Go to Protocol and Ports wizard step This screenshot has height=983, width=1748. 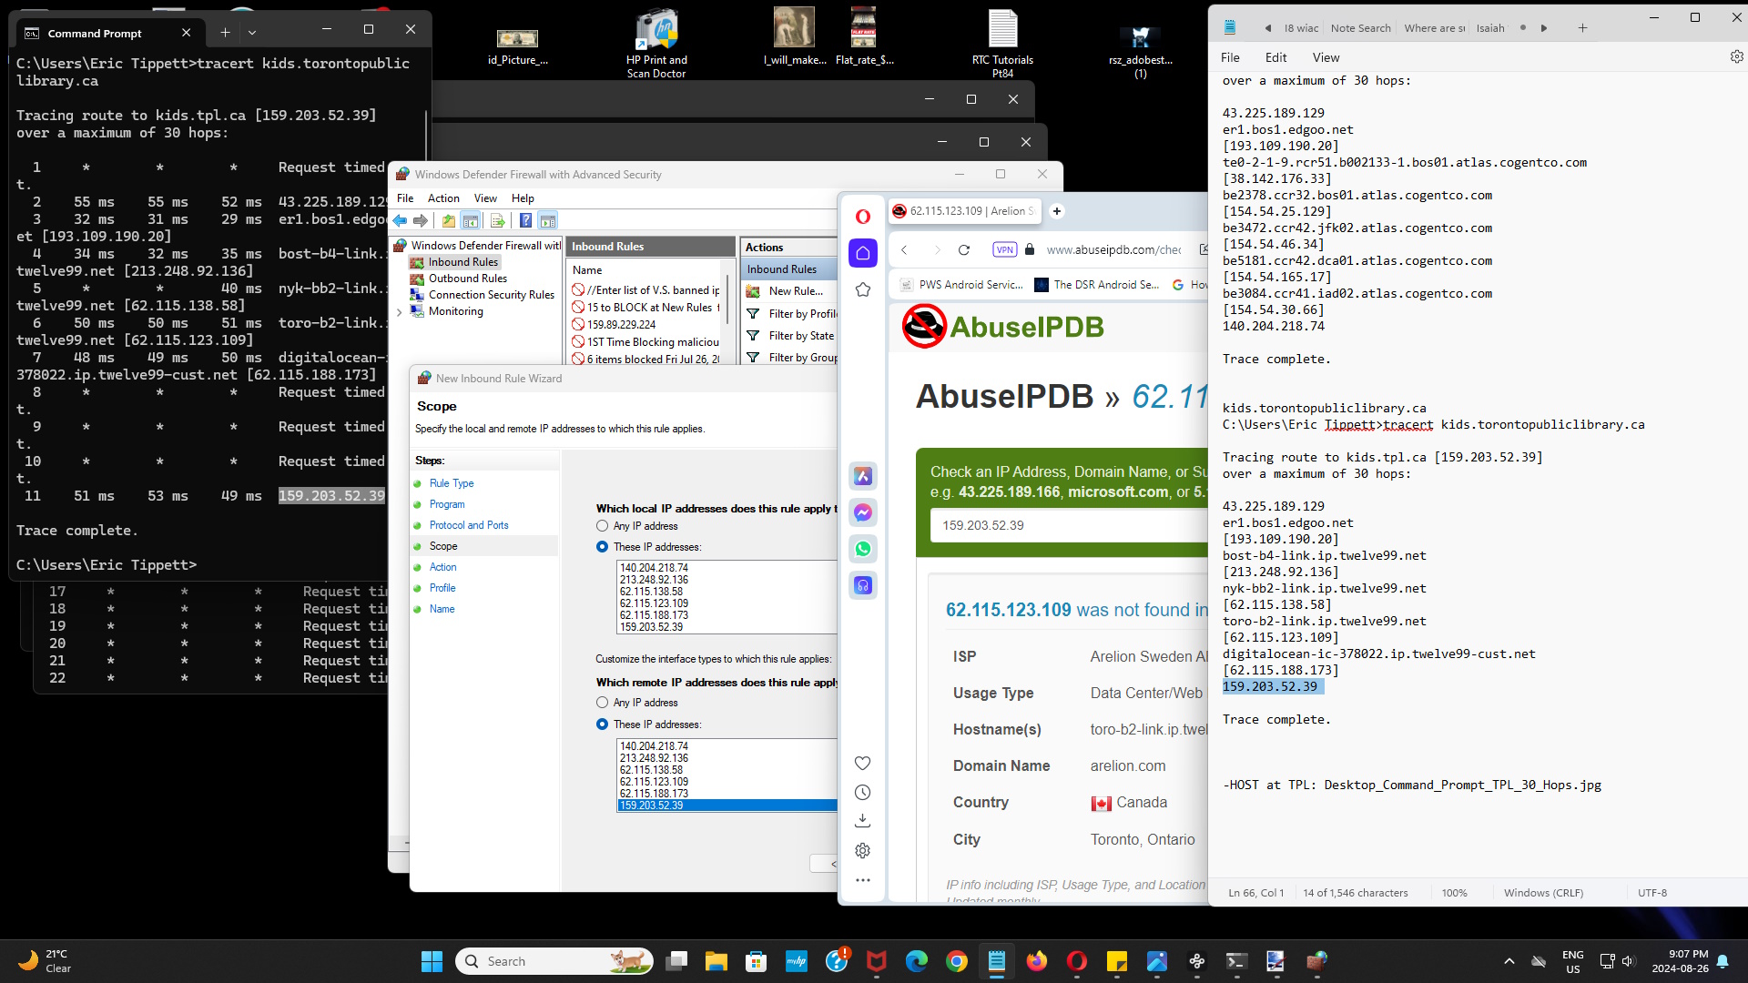point(469,525)
